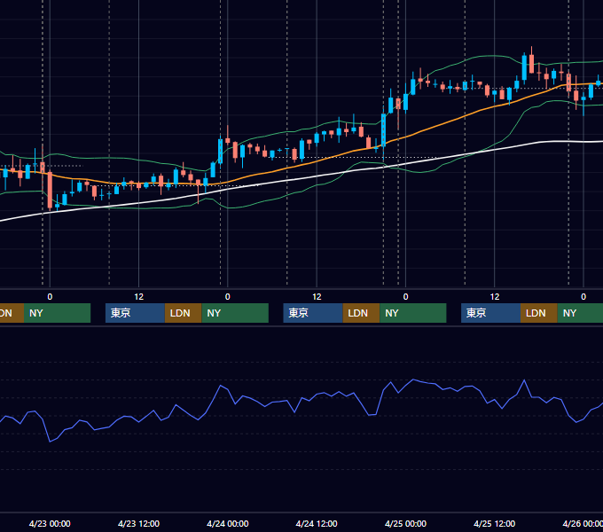Click the 4/23 00:00 time axis label
The width and height of the screenshot is (603, 532).
click(50, 523)
